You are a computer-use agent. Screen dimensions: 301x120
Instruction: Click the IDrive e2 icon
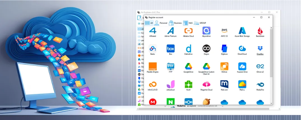(x=260, y=66)
